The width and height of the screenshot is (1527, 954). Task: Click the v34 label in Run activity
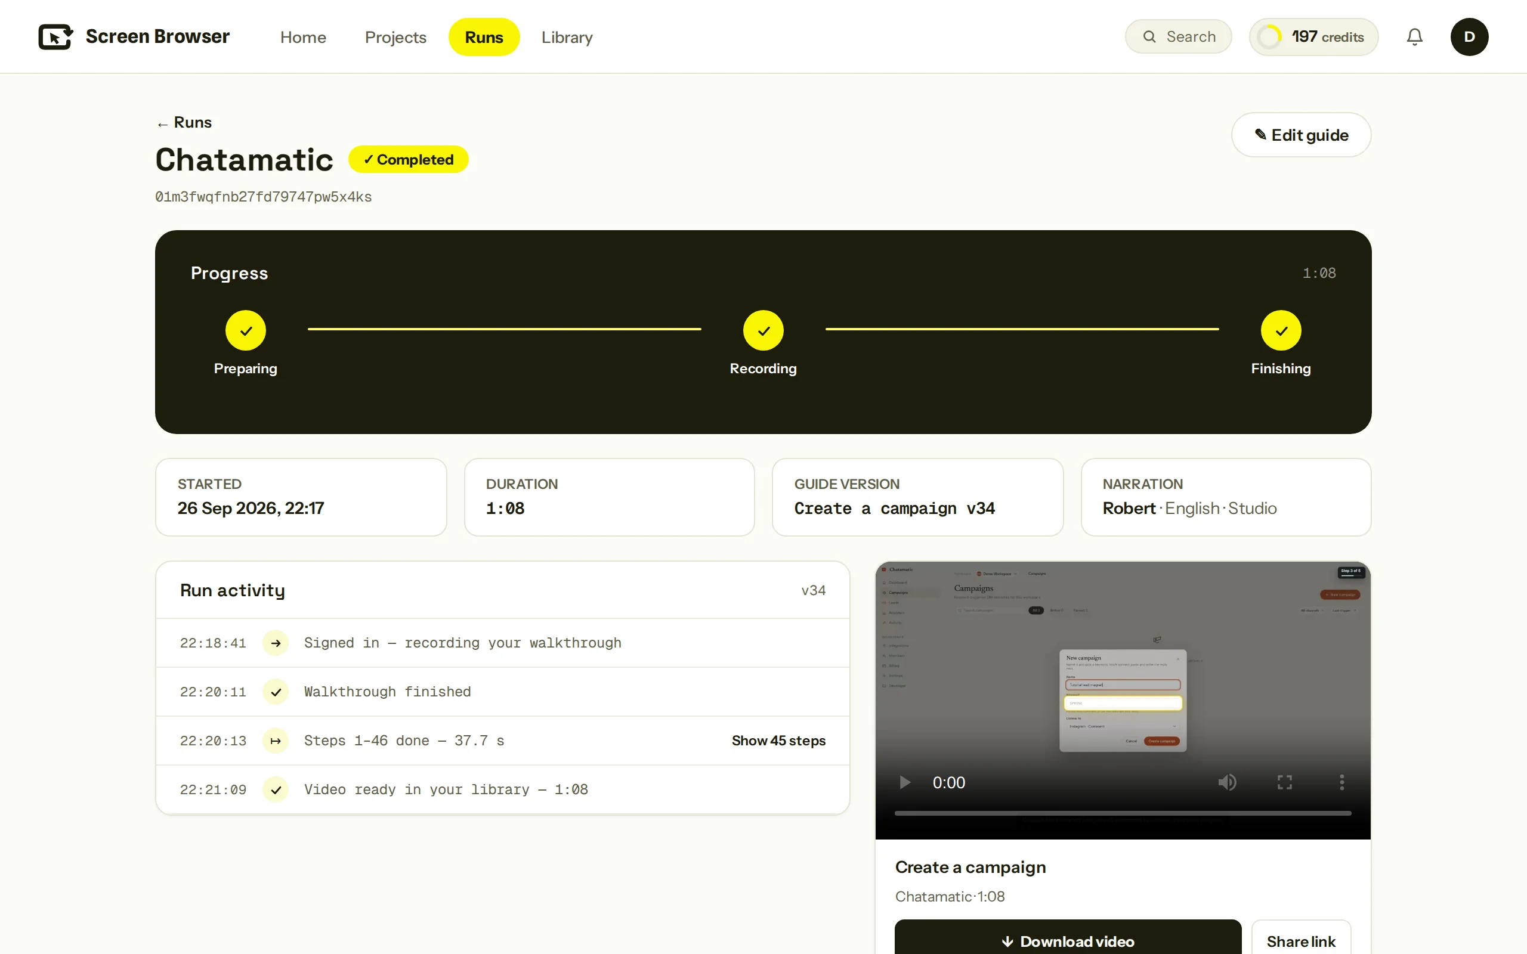[813, 590]
